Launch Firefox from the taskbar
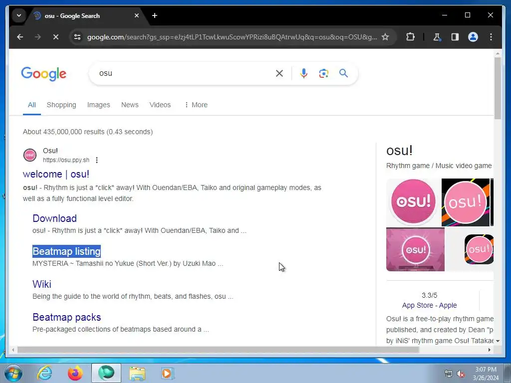This screenshot has width=511, height=383. (x=75, y=373)
